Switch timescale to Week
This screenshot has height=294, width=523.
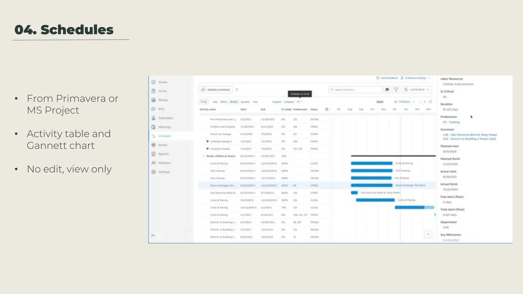(x=223, y=102)
